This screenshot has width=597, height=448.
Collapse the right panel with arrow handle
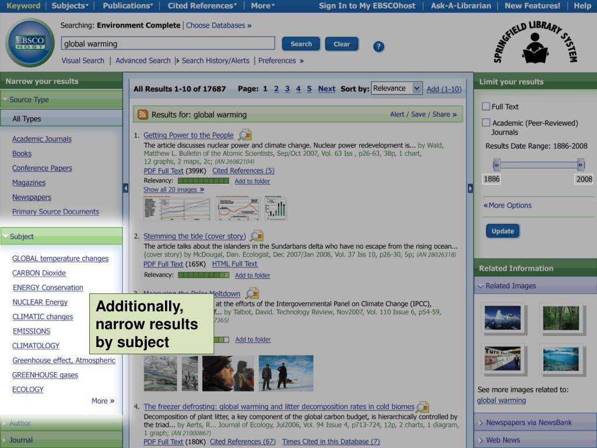470,188
